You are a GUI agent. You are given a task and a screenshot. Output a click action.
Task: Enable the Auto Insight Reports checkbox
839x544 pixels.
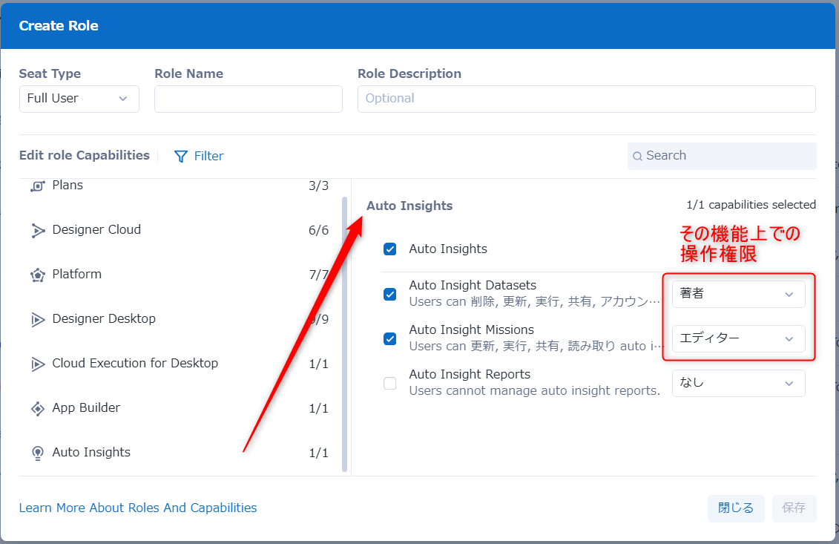point(390,383)
